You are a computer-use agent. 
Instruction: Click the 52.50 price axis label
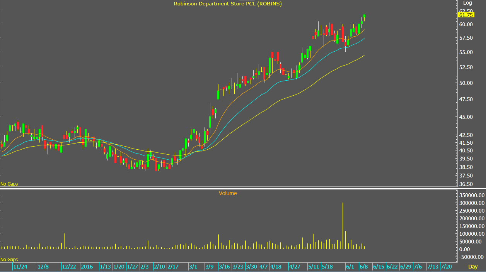pos(466,67)
